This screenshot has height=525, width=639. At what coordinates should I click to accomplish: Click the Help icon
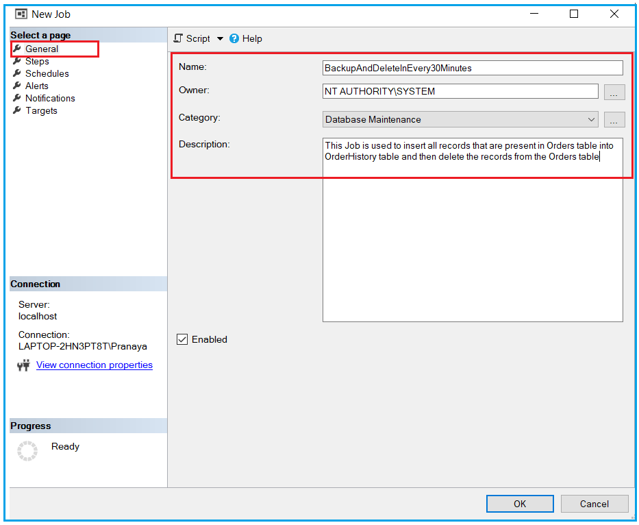236,38
